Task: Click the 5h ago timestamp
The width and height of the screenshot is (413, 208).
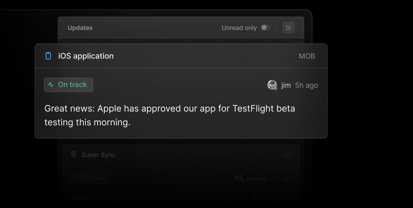Action: click(306, 85)
